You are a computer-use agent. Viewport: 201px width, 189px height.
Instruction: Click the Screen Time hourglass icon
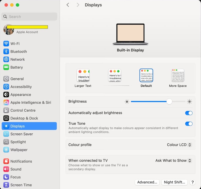pyautogui.click(x=6, y=185)
